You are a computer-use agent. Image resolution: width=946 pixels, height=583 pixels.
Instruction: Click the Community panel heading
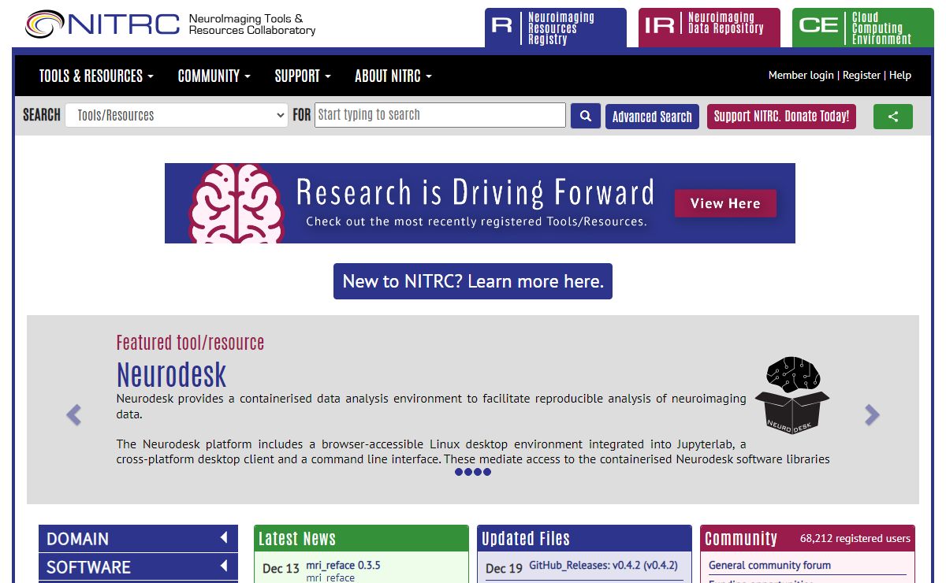click(741, 539)
